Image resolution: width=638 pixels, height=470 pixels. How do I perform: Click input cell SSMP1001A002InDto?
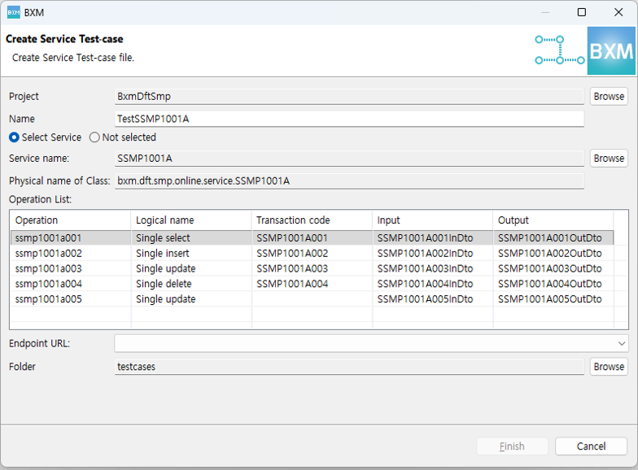pyautogui.click(x=433, y=254)
